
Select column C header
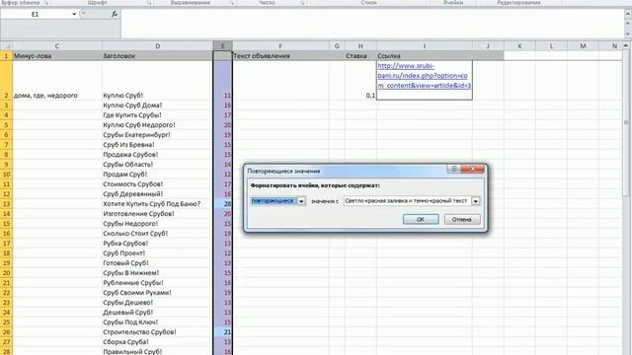coord(57,46)
